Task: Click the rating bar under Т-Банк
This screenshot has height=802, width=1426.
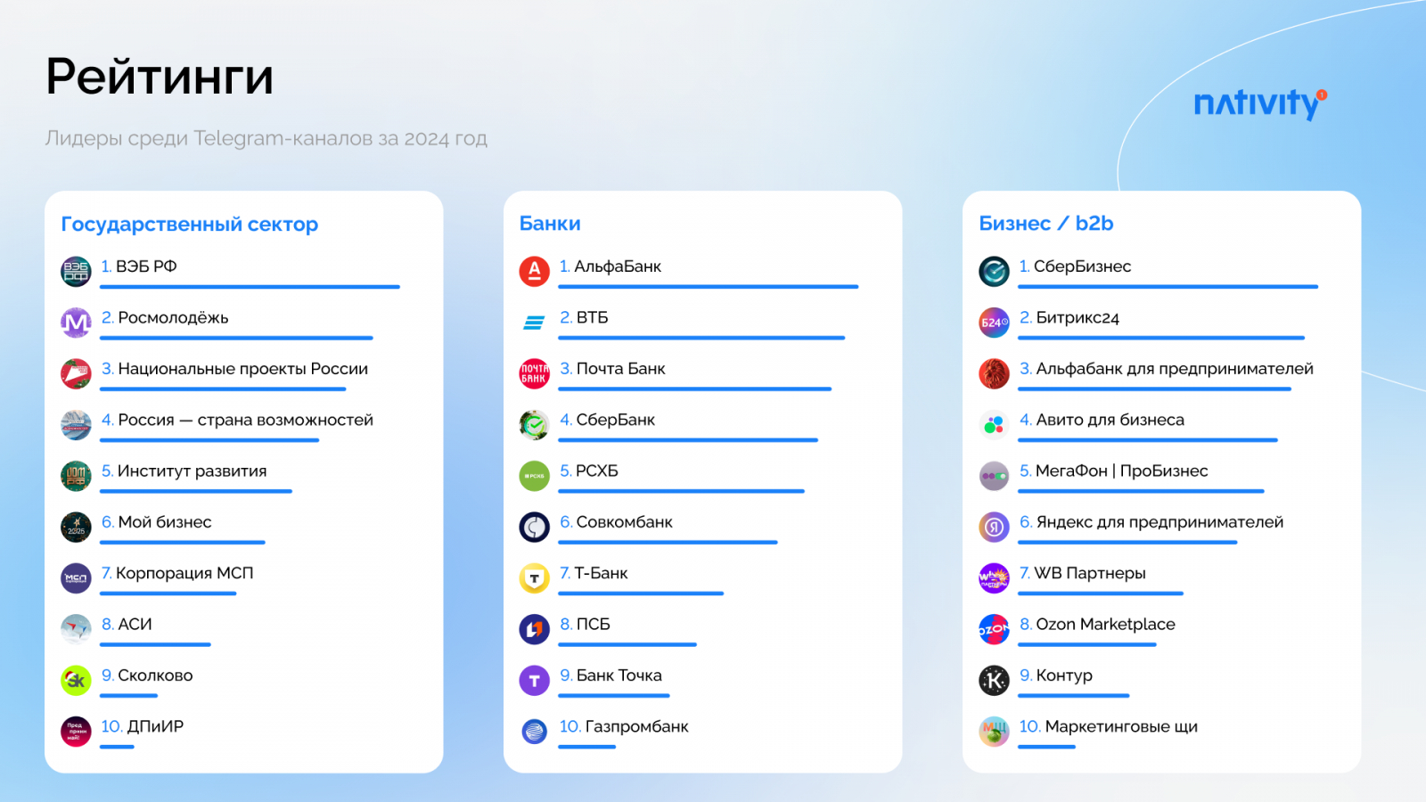Action: 641,593
